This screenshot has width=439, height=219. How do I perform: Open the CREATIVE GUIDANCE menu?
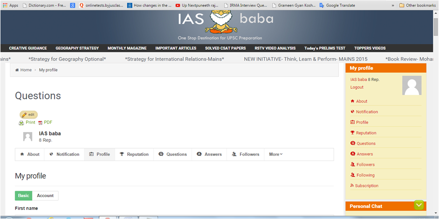point(28,48)
